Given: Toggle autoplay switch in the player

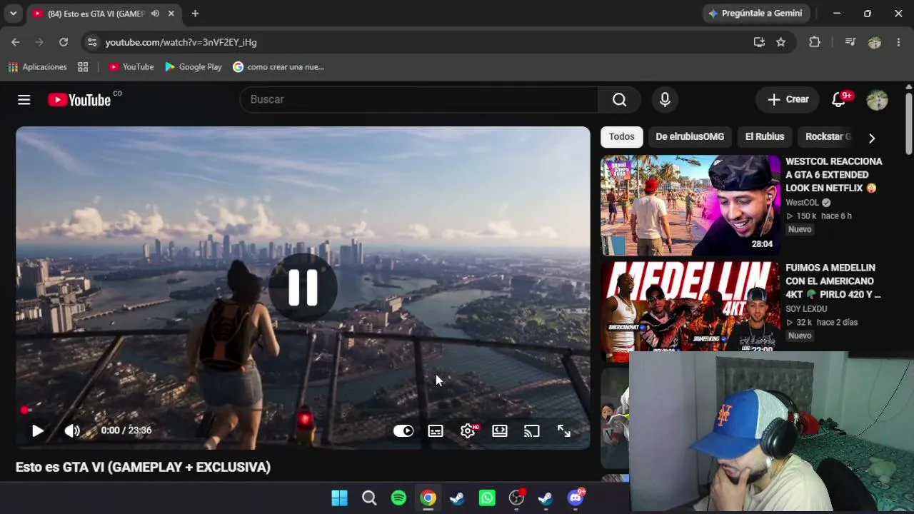Looking at the screenshot, I should (x=403, y=430).
